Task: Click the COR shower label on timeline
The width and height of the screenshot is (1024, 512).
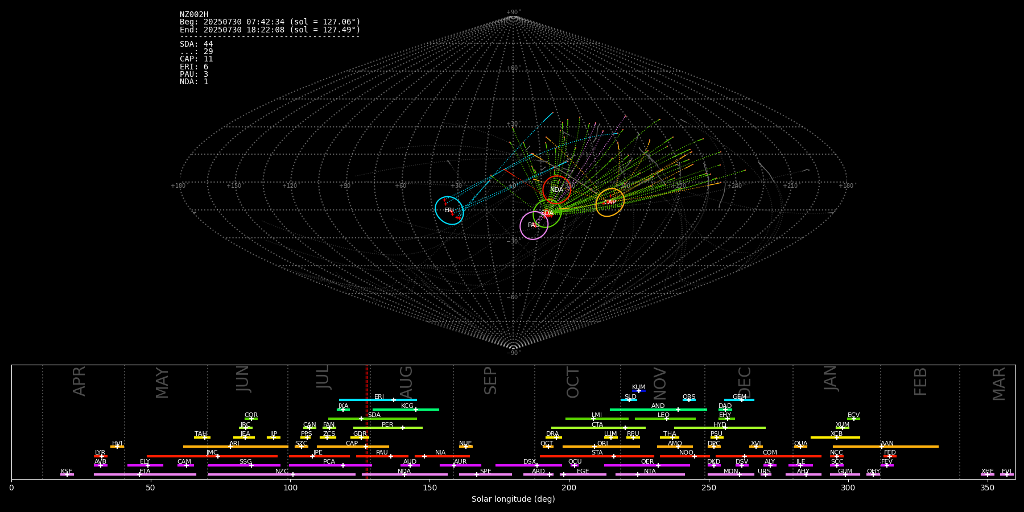Action: click(251, 415)
